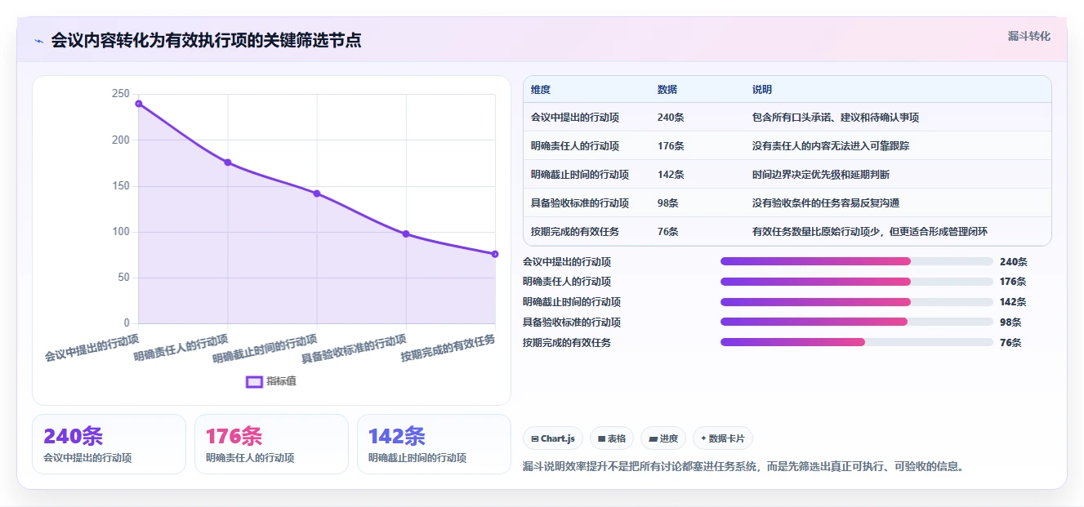Click the footer note starting 漏斗说明效率提升
Viewport: 1084px width, 507px height.
point(744,467)
